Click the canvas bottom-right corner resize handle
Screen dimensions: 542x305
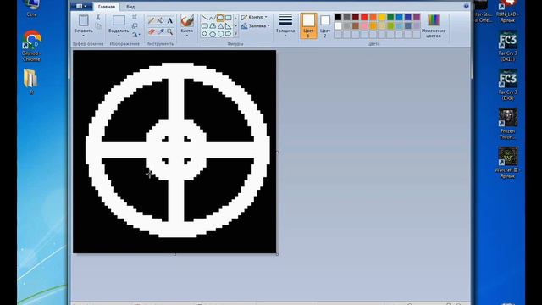(277, 254)
